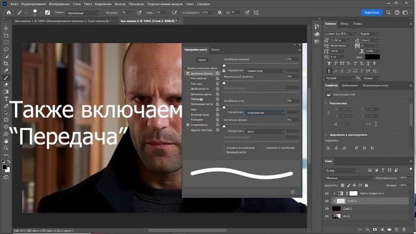Select the Type tool in the left toolbar
This screenshot has width=416, height=234.
point(6,99)
